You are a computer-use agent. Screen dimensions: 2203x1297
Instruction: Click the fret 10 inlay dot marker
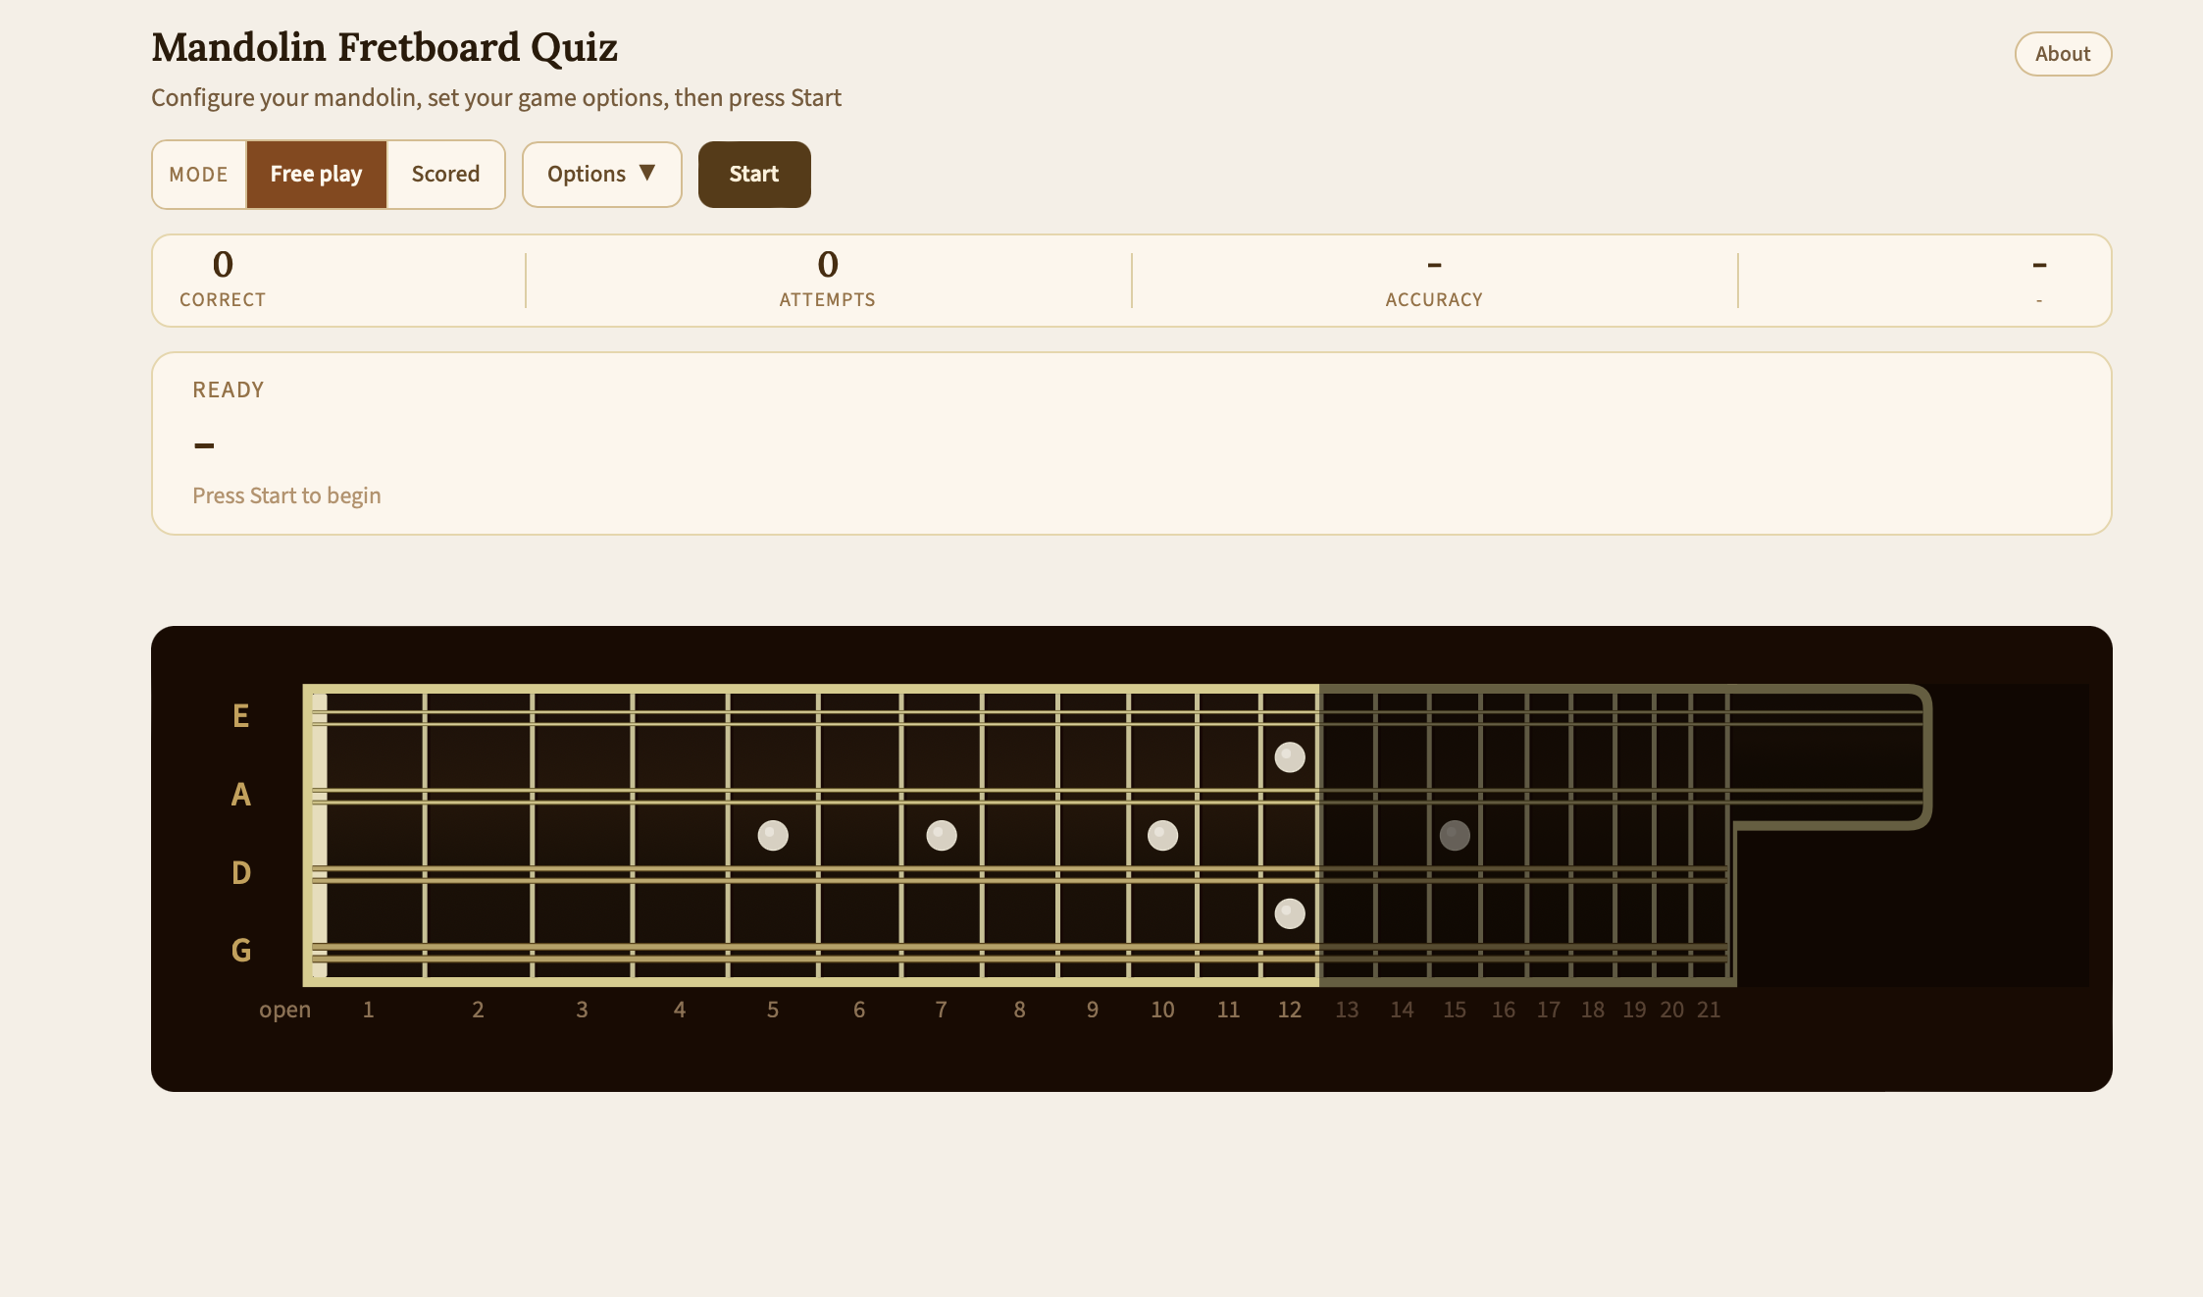(x=1162, y=835)
